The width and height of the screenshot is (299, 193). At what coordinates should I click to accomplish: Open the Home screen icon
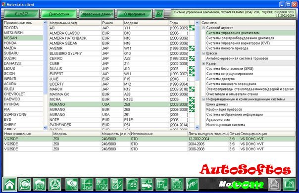[9, 184]
